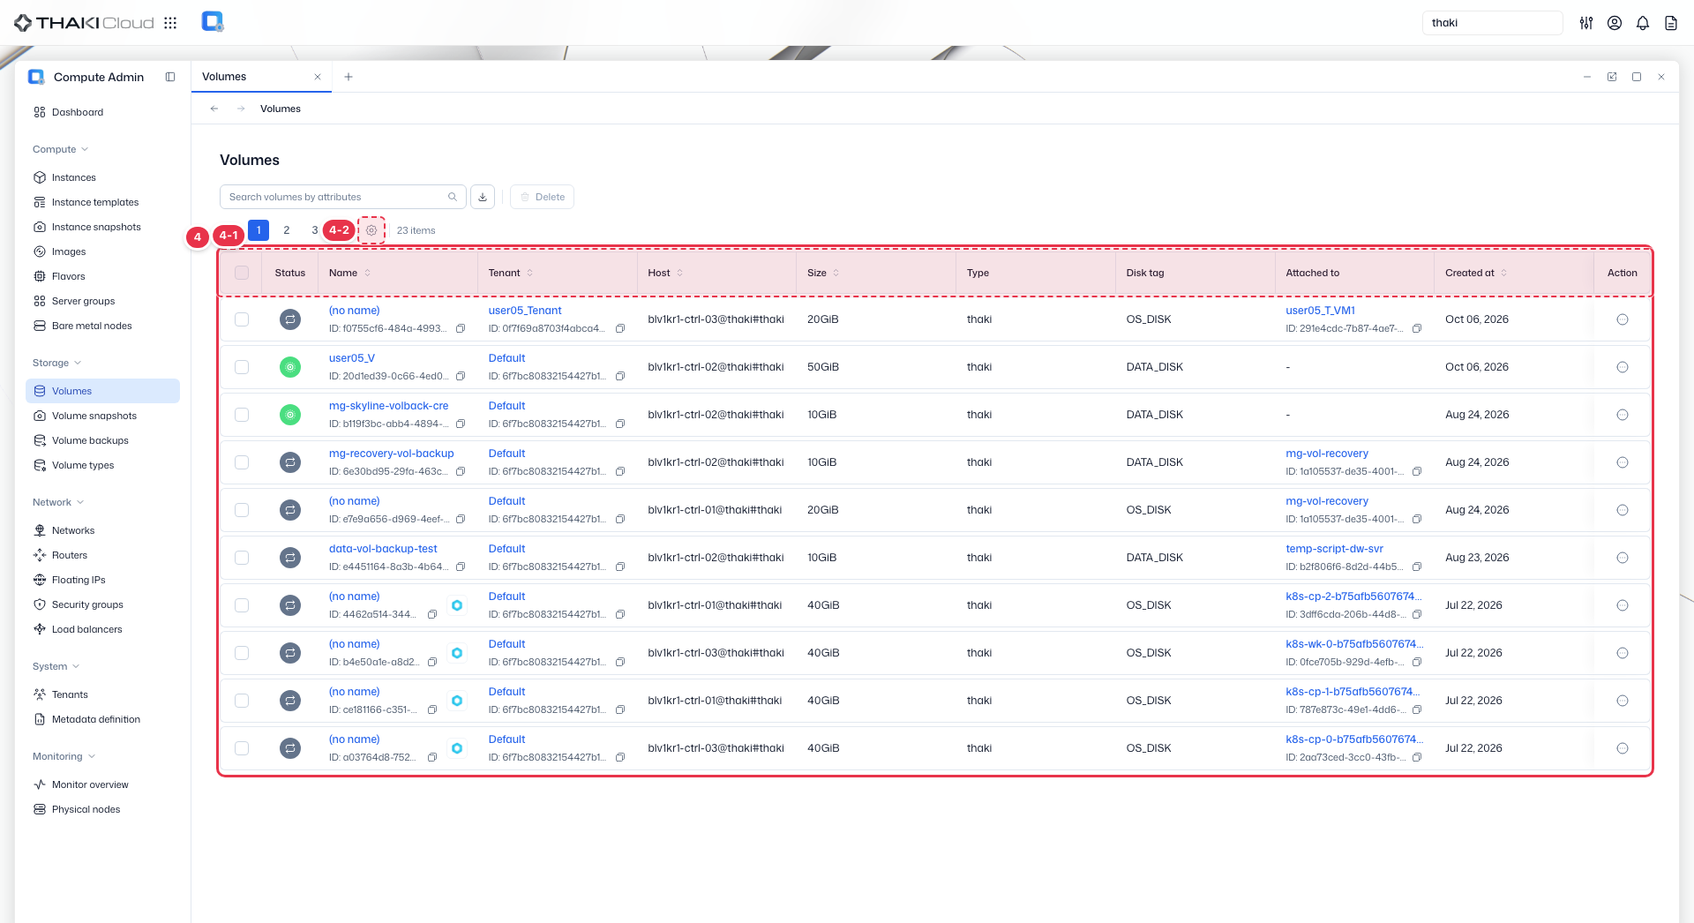Open the apps grid launcher icon
Image resolution: width=1694 pixels, height=923 pixels.
click(170, 23)
